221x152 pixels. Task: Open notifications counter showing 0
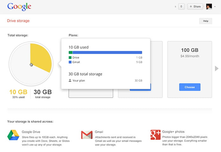tap(181, 6)
